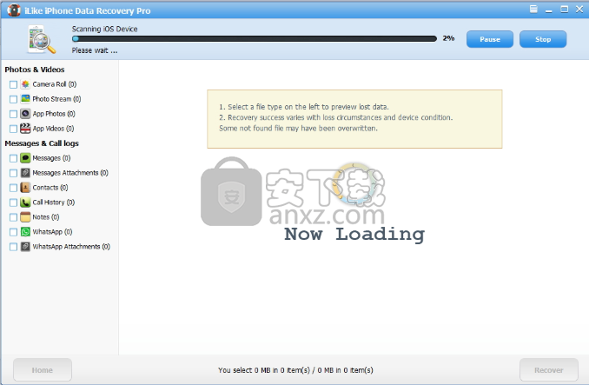Screen dimensions: 589x385
Task: Click the Messages Attachments paperclip icon
Action: [x=25, y=173]
